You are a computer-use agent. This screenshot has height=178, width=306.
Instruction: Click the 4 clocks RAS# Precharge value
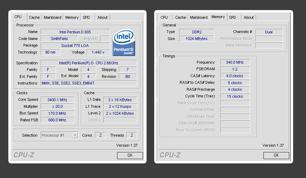pyautogui.click(x=235, y=89)
